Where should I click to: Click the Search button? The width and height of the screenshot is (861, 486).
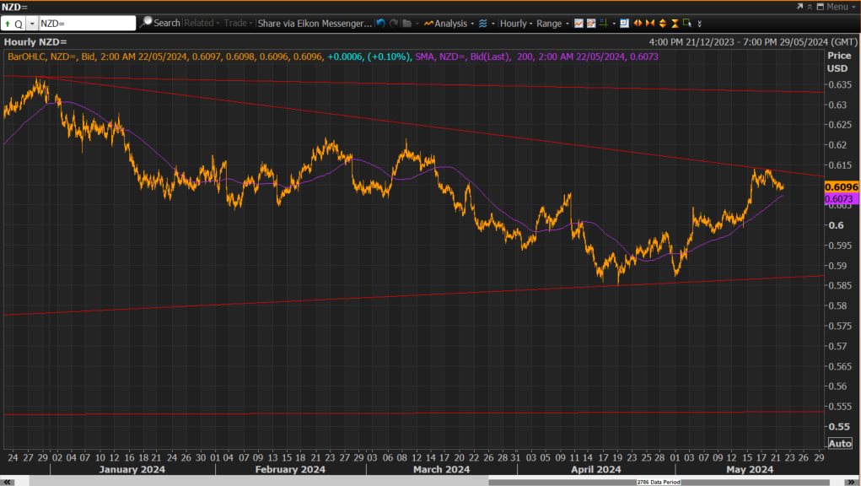pos(160,23)
